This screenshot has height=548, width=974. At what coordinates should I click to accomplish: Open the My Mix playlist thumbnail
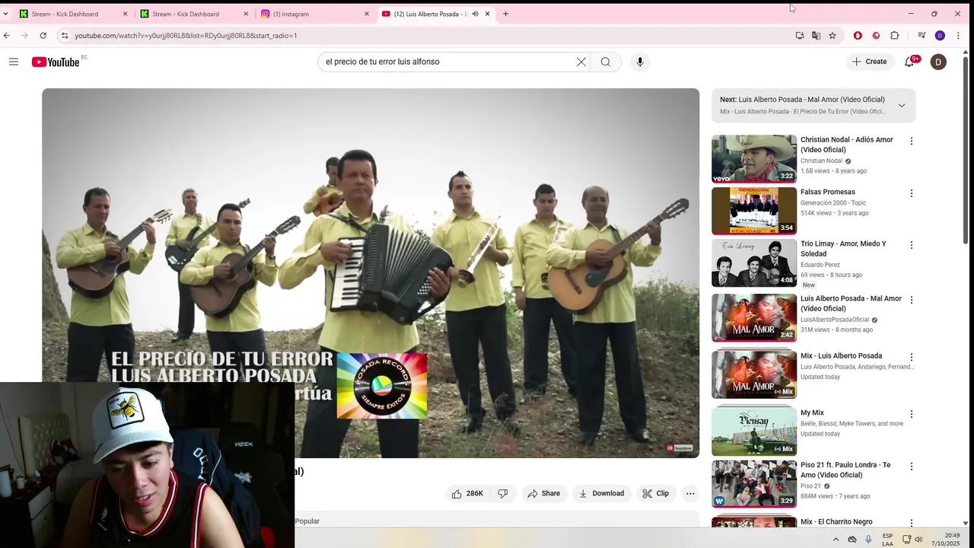coord(754,431)
